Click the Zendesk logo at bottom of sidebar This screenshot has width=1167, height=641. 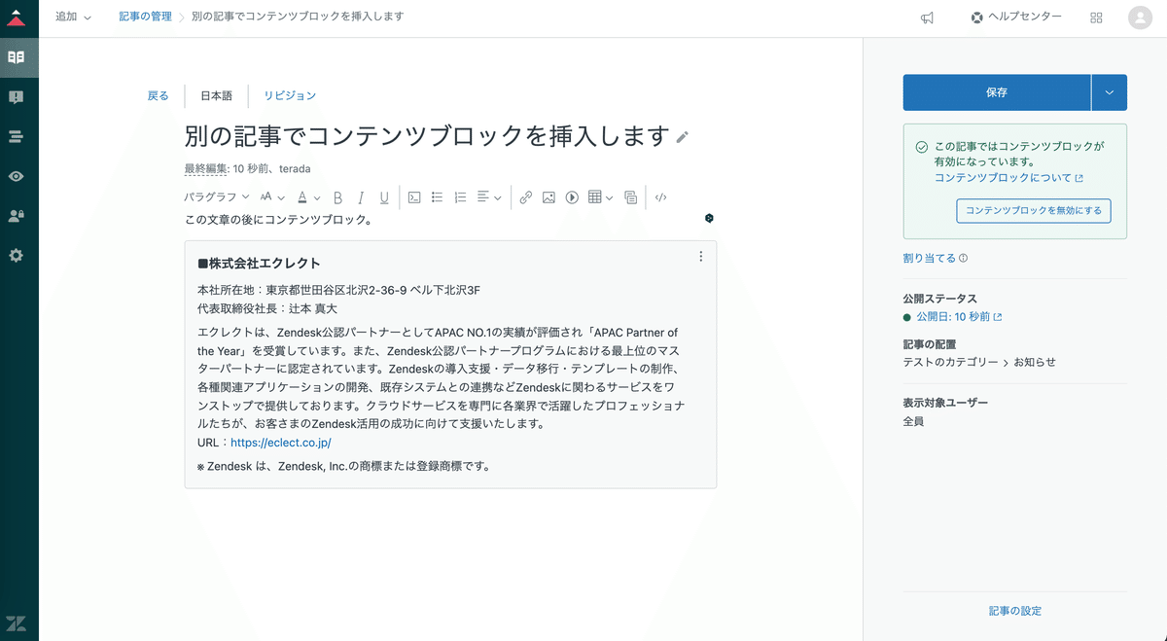click(x=16, y=623)
